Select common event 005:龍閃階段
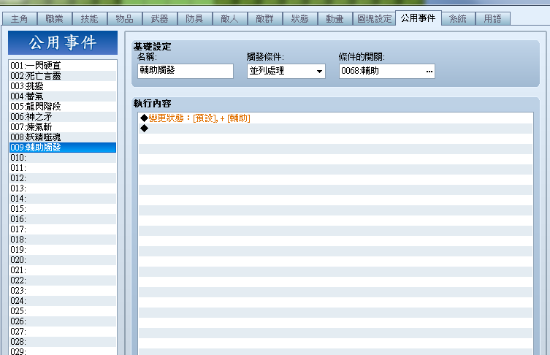This screenshot has width=550, height=355. [x=63, y=107]
